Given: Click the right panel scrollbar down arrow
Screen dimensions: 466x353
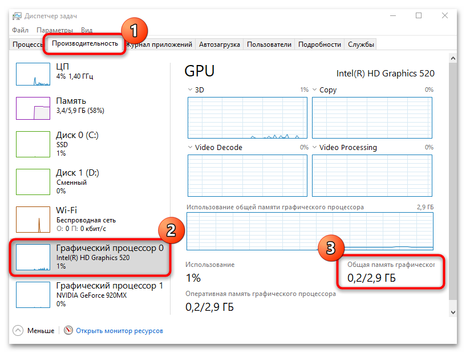Looking at the screenshot, I should [452, 312].
